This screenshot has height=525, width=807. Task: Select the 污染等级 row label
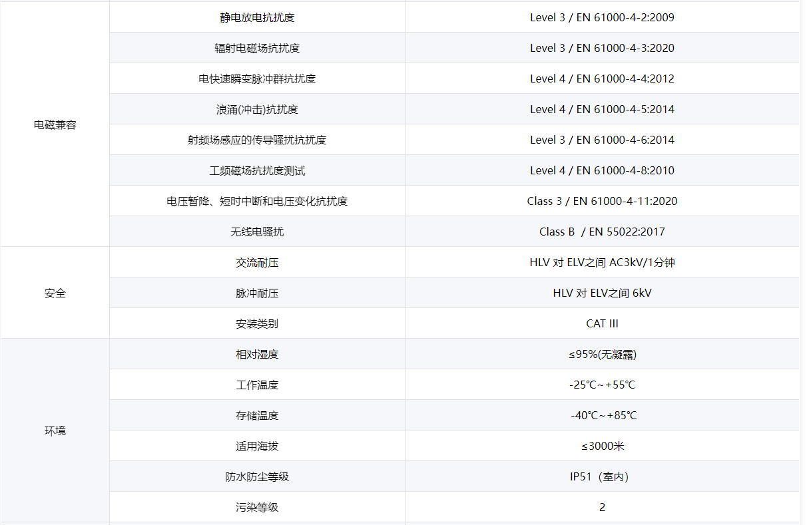pos(257,508)
